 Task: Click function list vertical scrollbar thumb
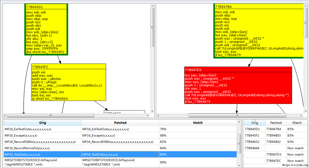239,144
